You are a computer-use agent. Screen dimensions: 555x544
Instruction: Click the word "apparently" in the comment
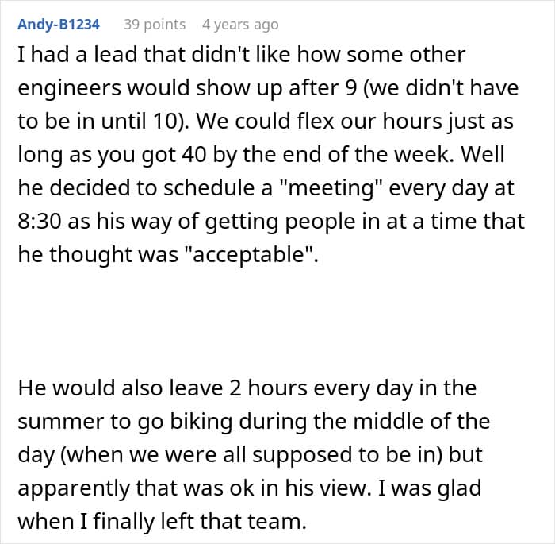[x=74, y=488]
